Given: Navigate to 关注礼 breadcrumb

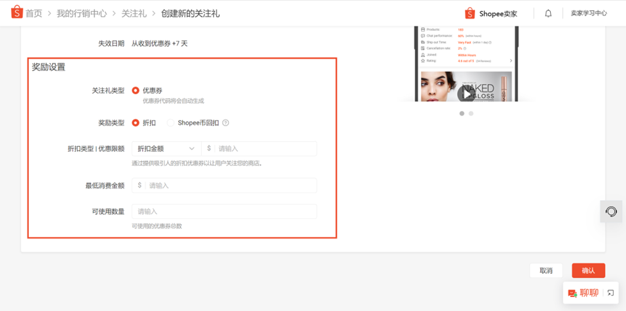Looking at the screenshot, I should pos(134,13).
